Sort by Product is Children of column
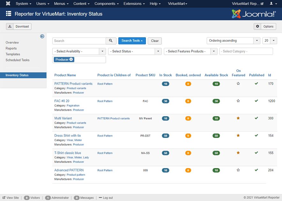Screen dimensions: 282x201 click(x=114, y=75)
